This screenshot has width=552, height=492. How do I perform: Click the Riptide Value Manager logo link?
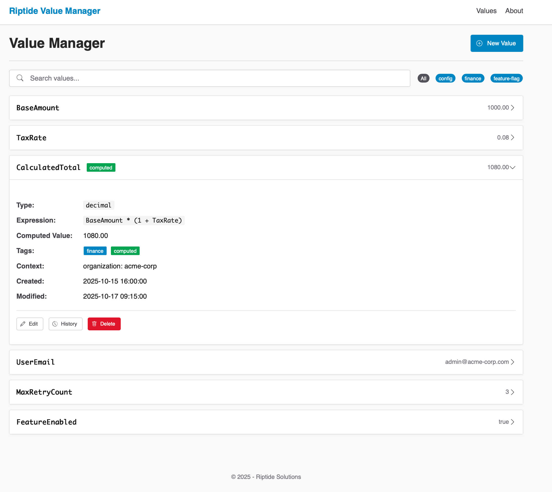[x=55, y=11]
